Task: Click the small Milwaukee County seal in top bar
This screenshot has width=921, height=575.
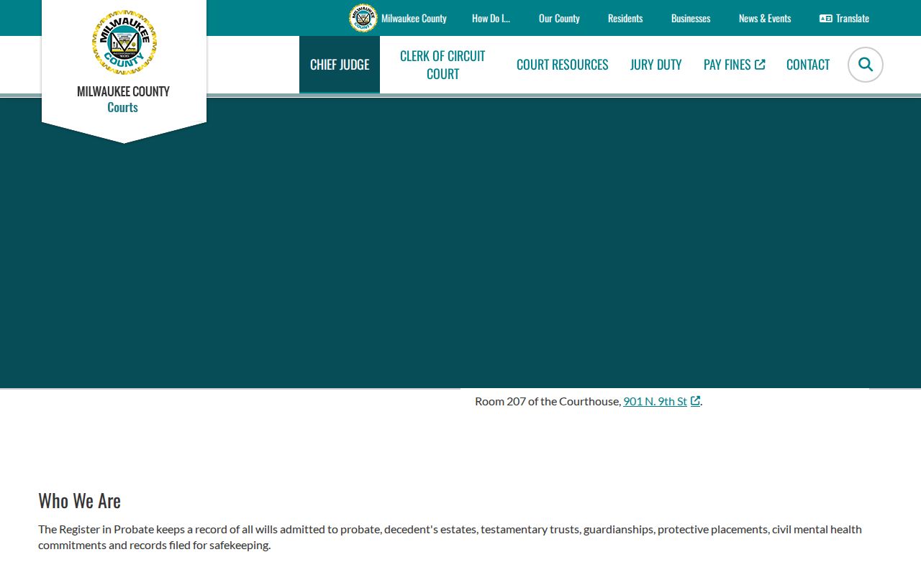Action: 363,18
